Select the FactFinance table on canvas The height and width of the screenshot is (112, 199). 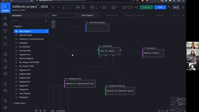pyautogui.click(x=109, y=51)
